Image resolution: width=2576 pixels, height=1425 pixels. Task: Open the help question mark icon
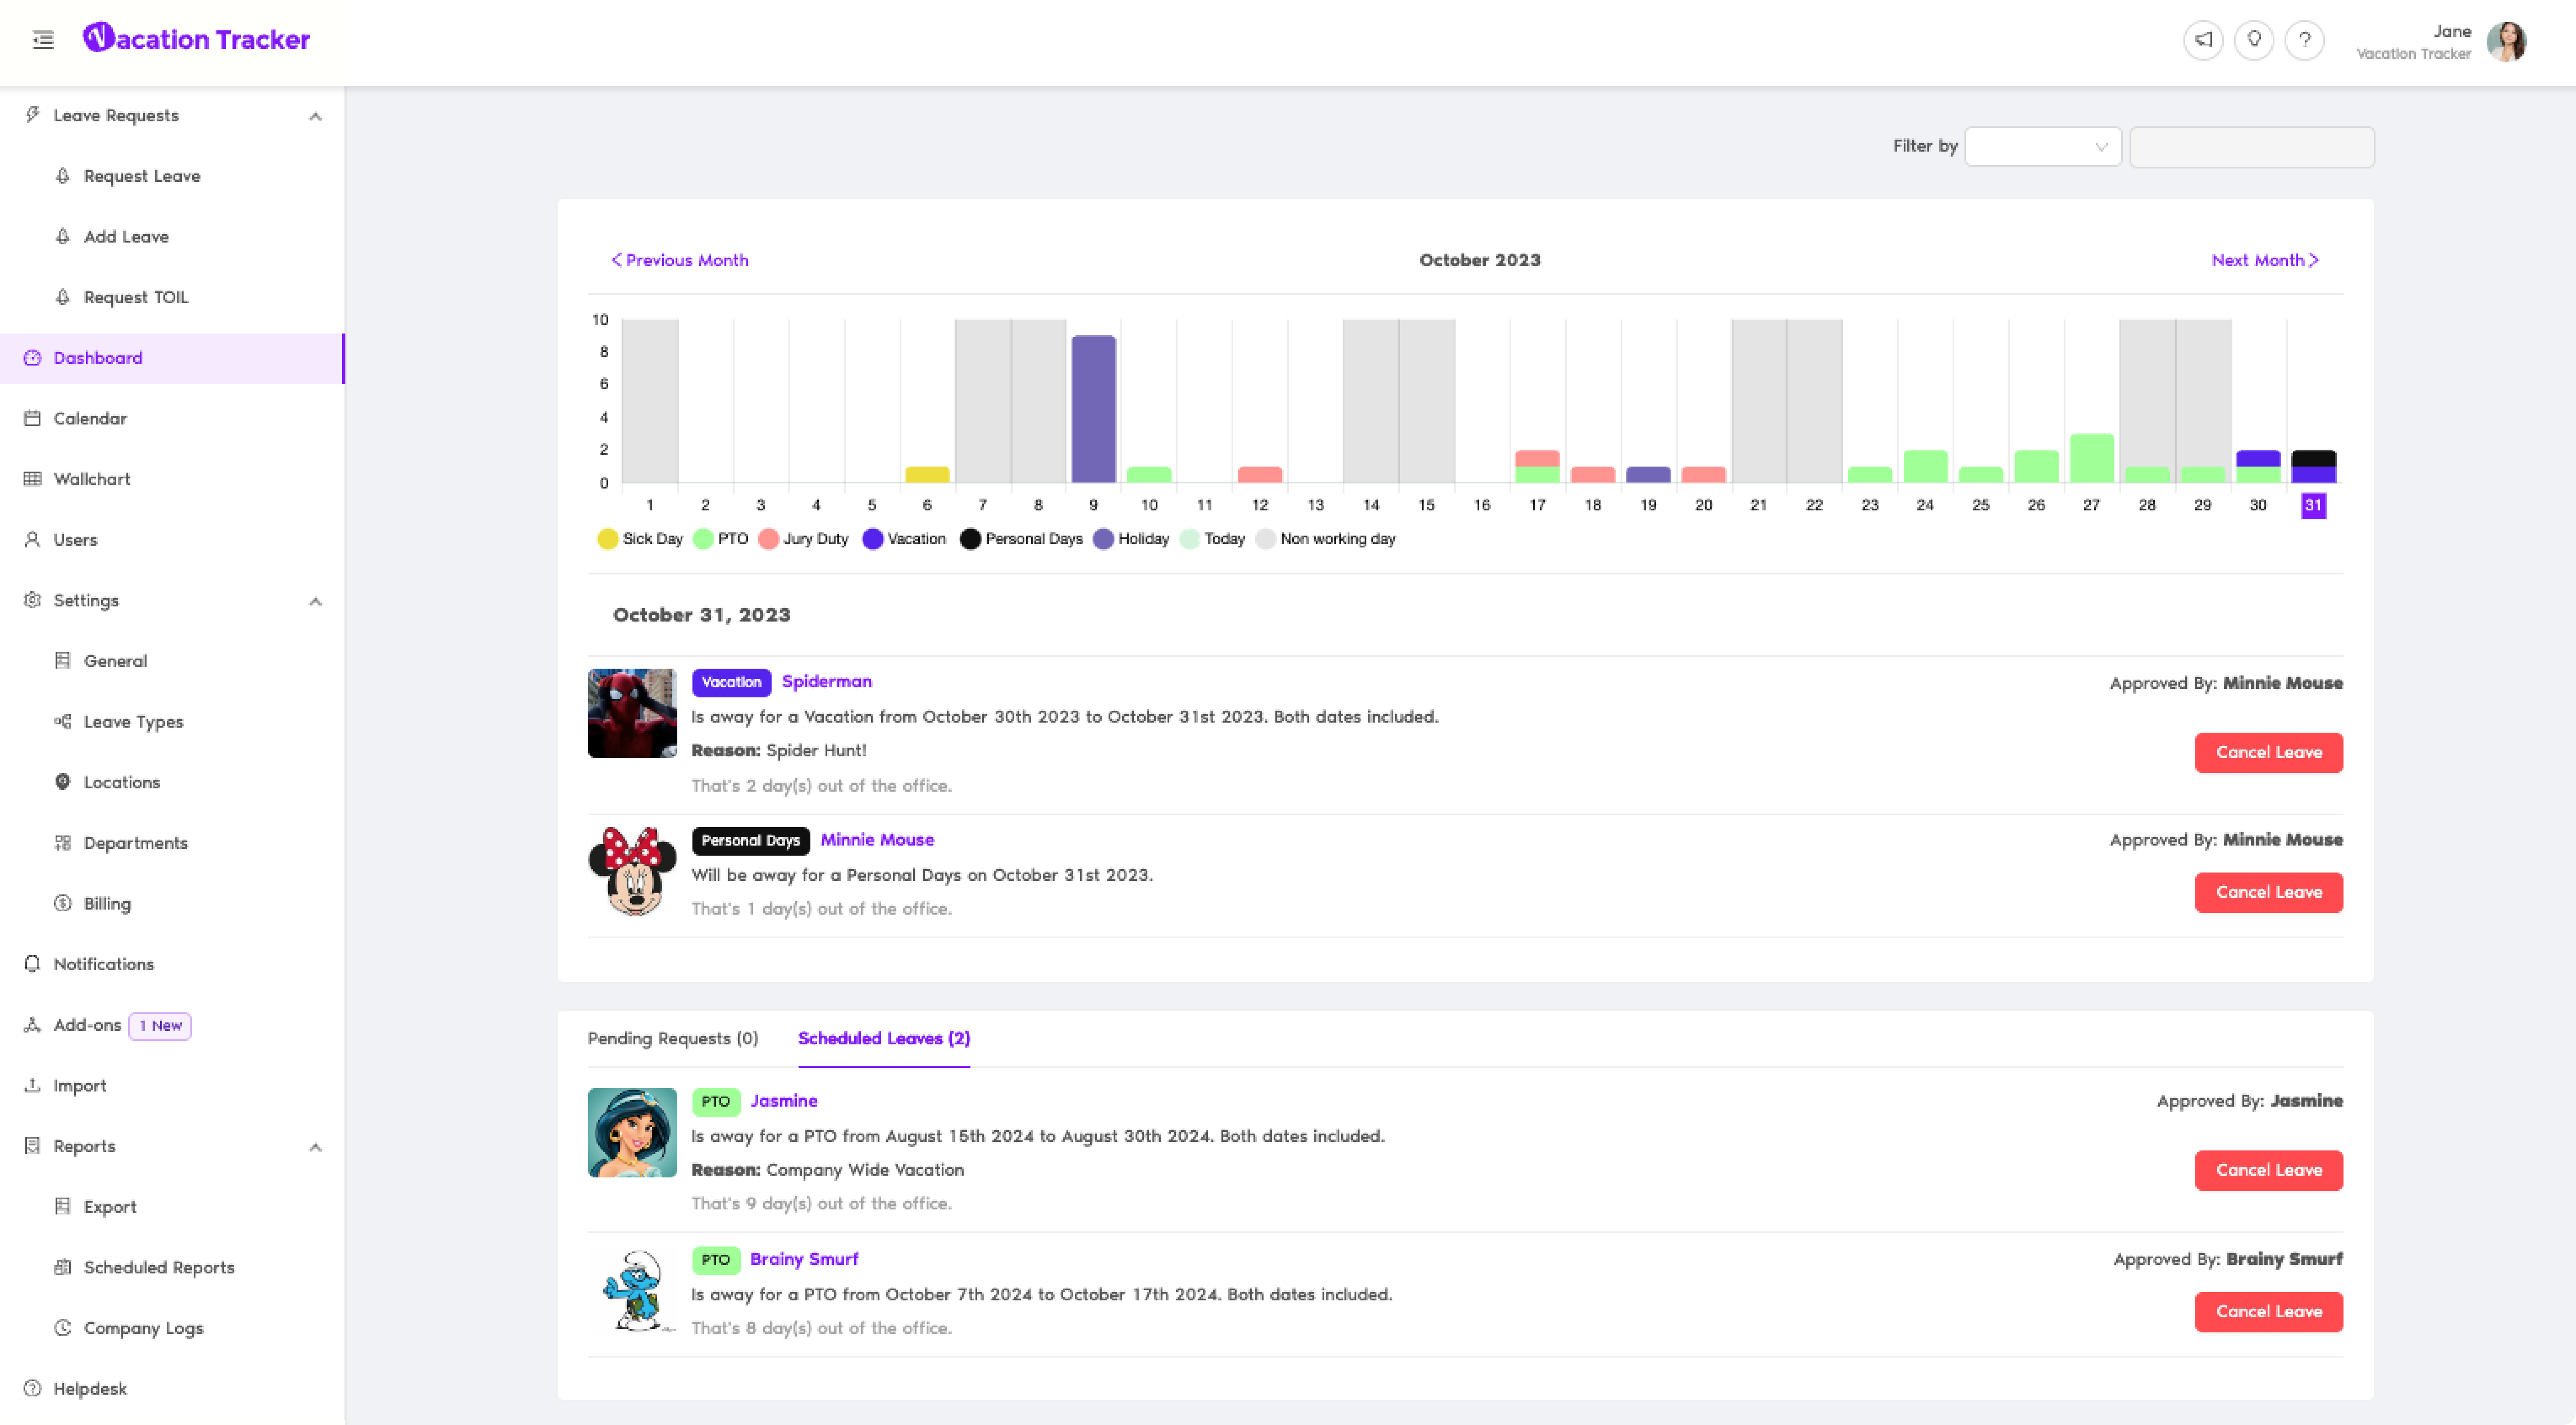click(2305, 40)
